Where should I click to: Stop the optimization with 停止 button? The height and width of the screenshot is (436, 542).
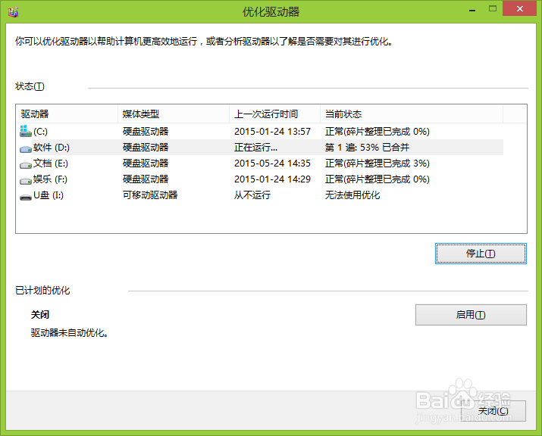(481, 254)
